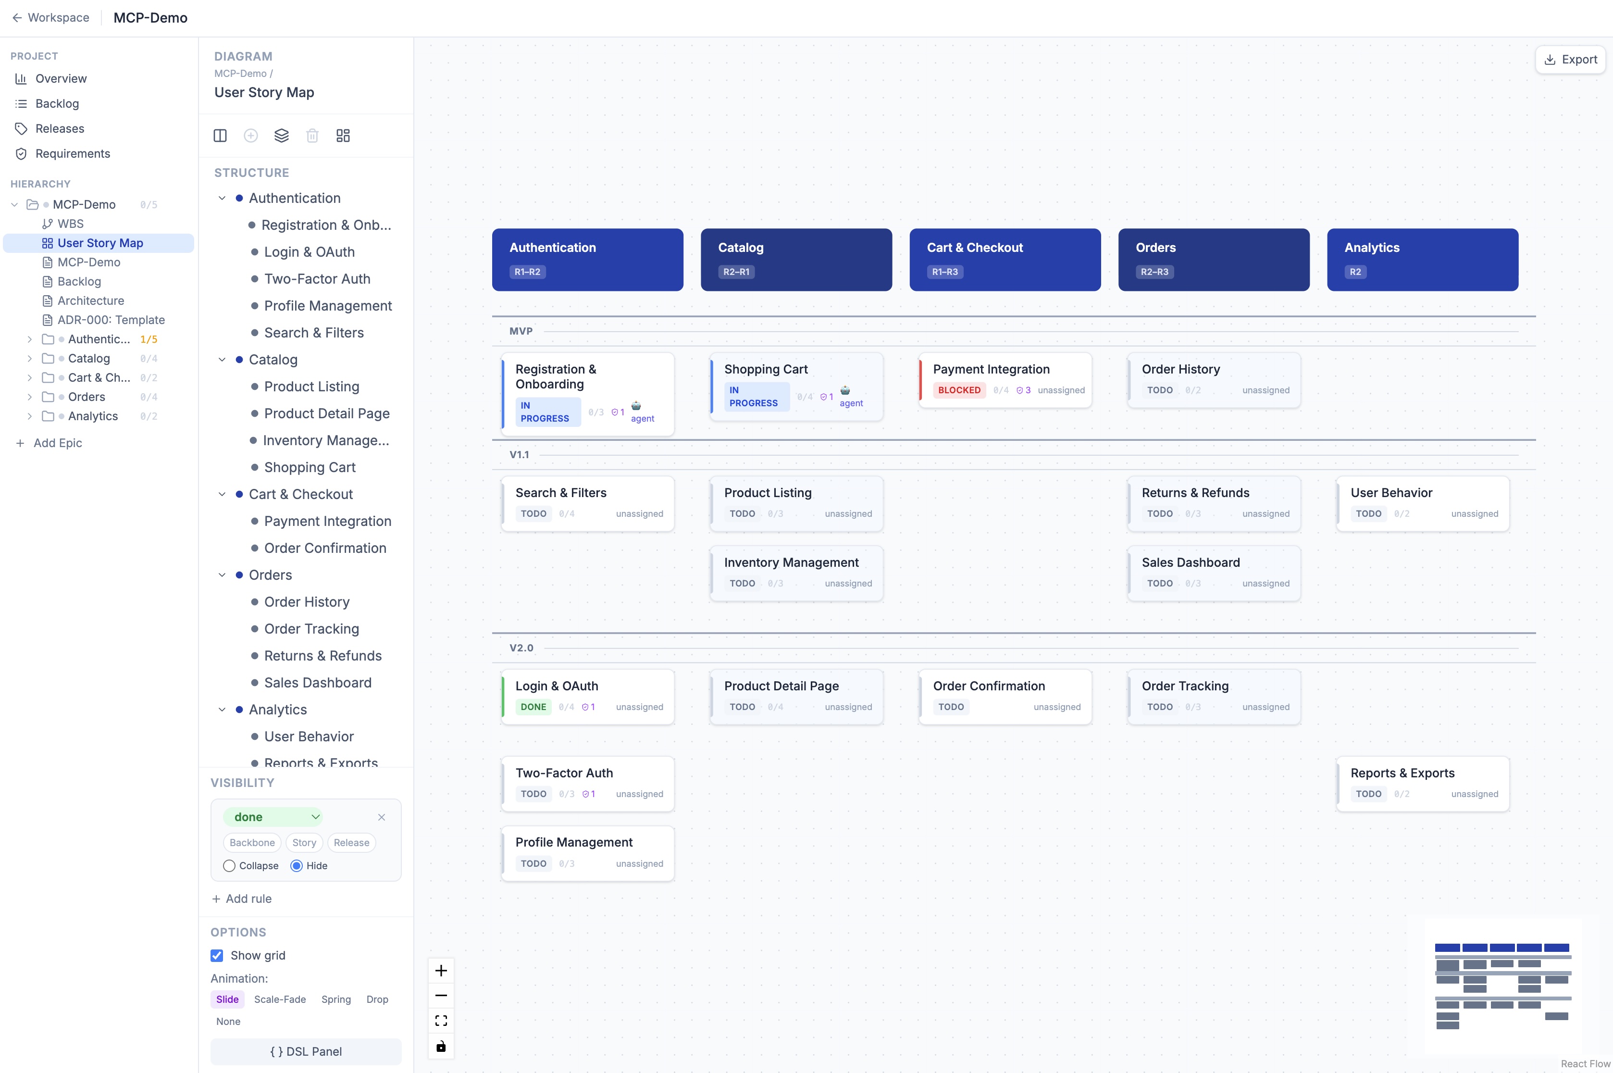Zoom in with the plus control
The image size is (1613, 1073).
click(x=441, y=970)
